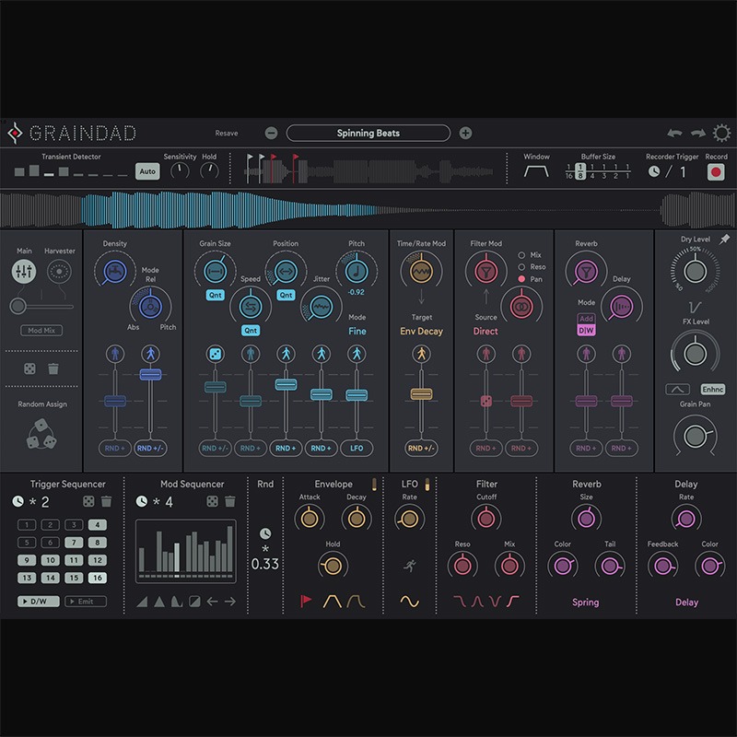Click the Mod Sequencer bar graph

(x=186, y=551)
